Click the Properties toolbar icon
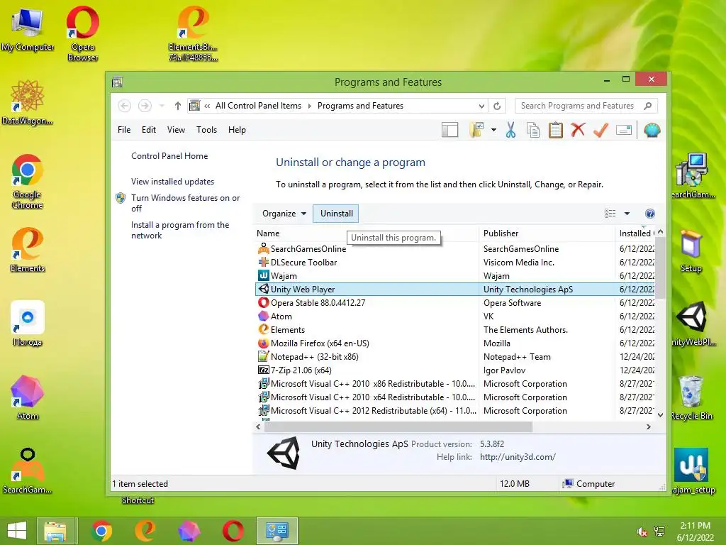The image size is (726, 545). click(x=624, y=131)
